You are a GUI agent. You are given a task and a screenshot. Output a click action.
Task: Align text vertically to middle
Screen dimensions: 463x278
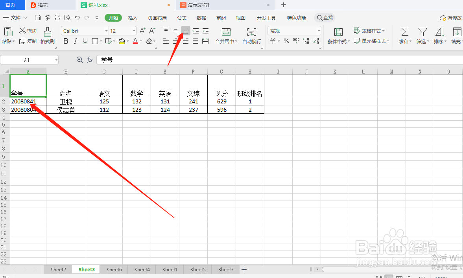tap(176, 31)
